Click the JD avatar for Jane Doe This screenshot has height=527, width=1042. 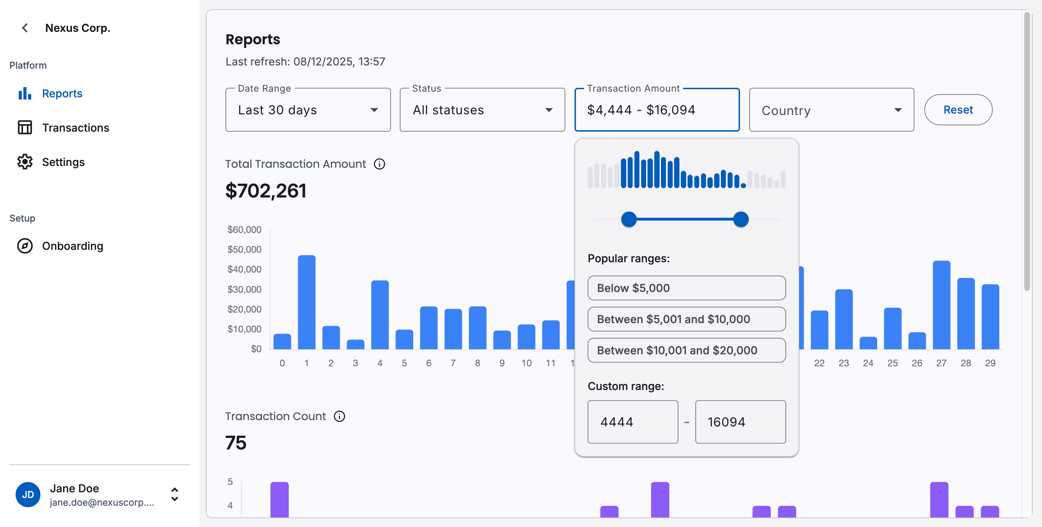(x=28, y=494)
